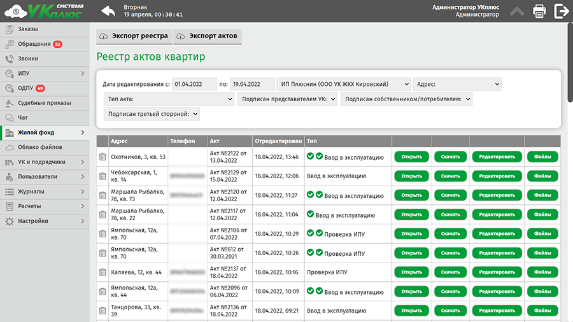573x322 pixels.
Task: Expand the Настройки submenu arrow
Action: pyautogui.click(x=83, y=221)
